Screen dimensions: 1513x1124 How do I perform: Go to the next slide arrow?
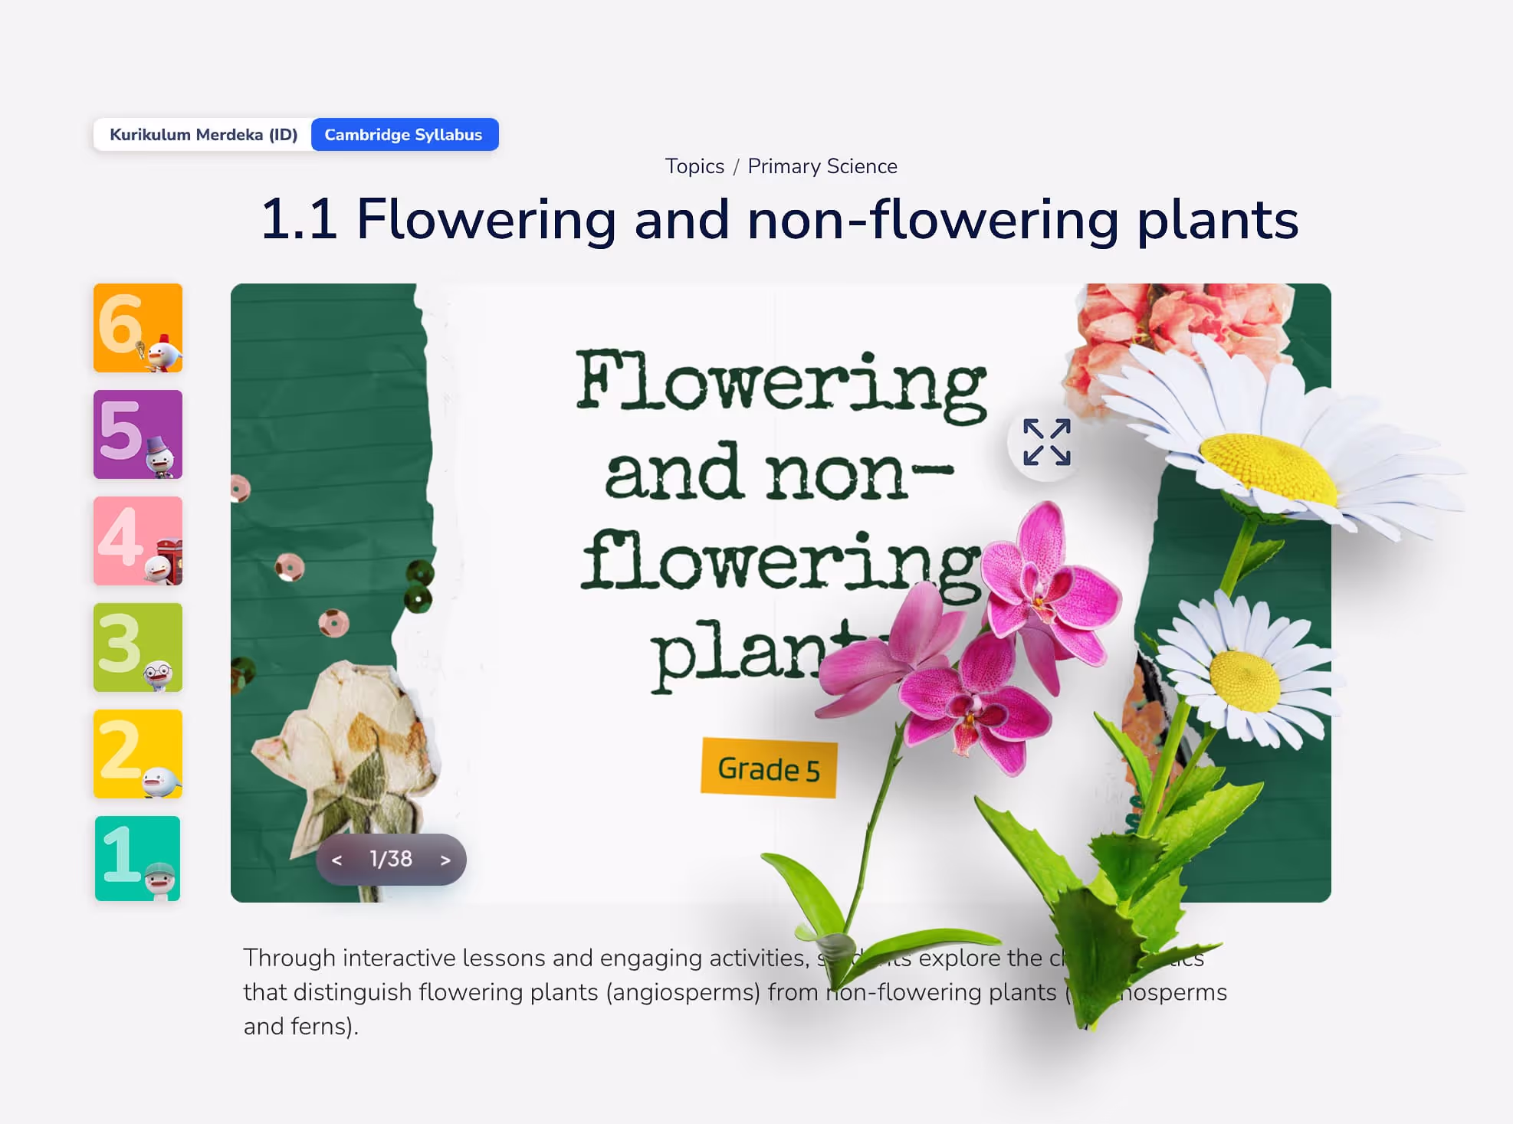click(445, 860)
